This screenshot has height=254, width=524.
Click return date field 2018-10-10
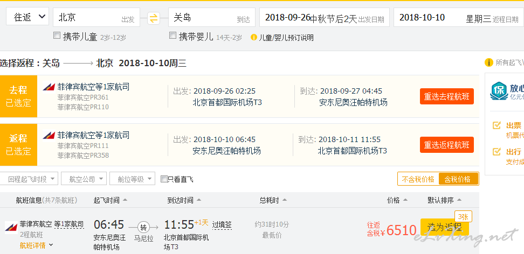point(459,17)
